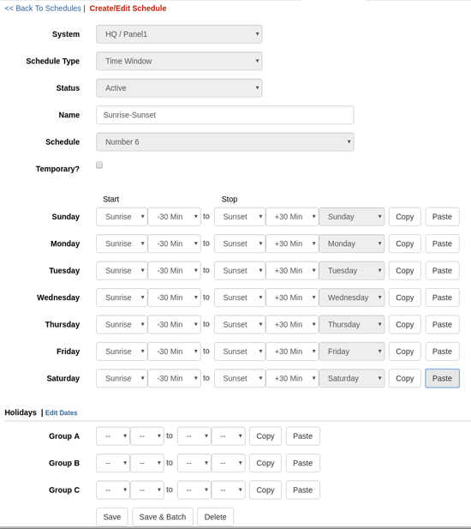Copy the Group A holiday times

click(x=265, y=436)
